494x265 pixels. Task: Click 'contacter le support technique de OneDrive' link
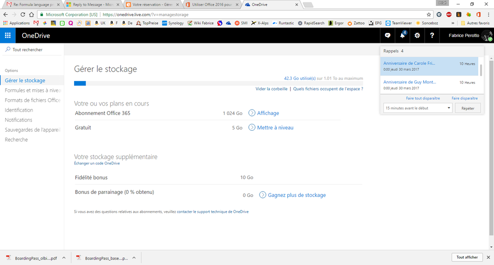point(213,212)
